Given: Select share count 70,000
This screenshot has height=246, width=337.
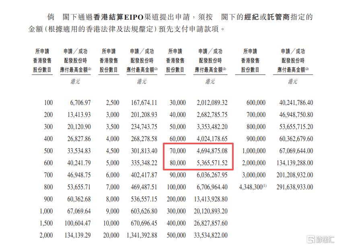Looking at the screenshot, I should click(177, 151).
